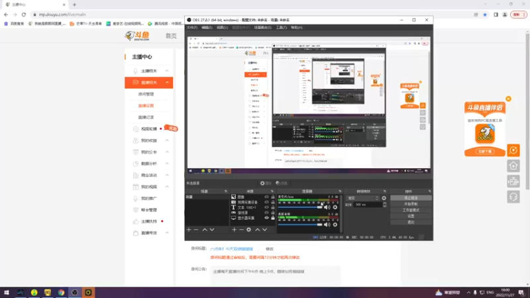Add a new source in OBS sources panel
The height and width of the screenshot is (298, 530).
pyautogui.click(x=234, y=230)
